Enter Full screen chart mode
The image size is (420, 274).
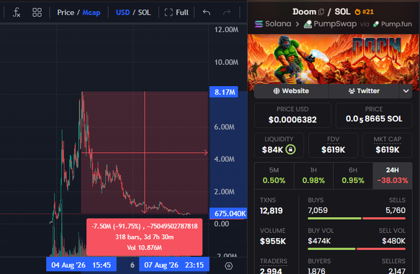[x=177, y=12]
